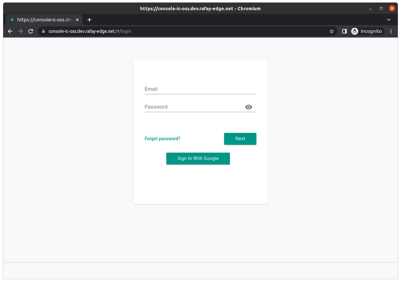The height and width of the screenshot is (282, 401).
Task: Reload the login page
Action: [31, 31]
